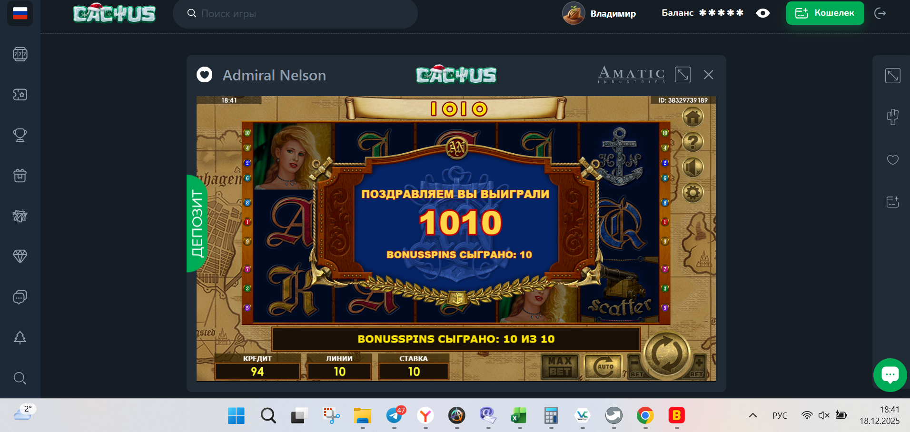Expand the language flag selector

pos(20,13)
